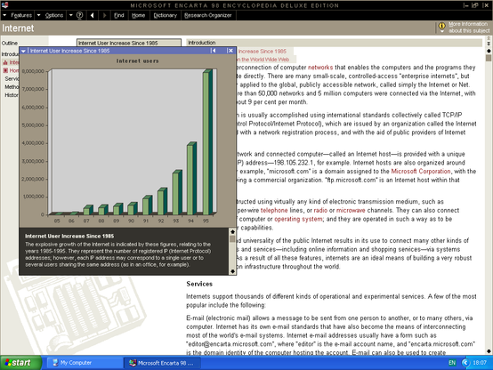
Task: Click the article scrollbar thumb
Action: pyautogui.click(x=489, y=58)
